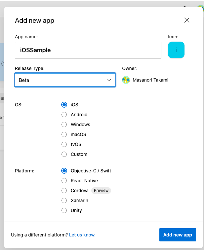Viewport: 204px width, 250px height.
Task: Click the cyan app icon tile
Action: (x=176, y=50)
